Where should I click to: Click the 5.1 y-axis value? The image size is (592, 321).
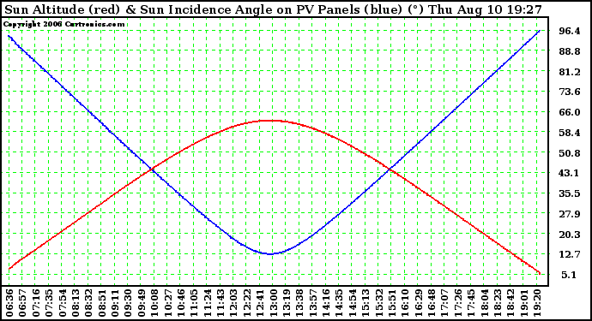(x=569, y=275)
